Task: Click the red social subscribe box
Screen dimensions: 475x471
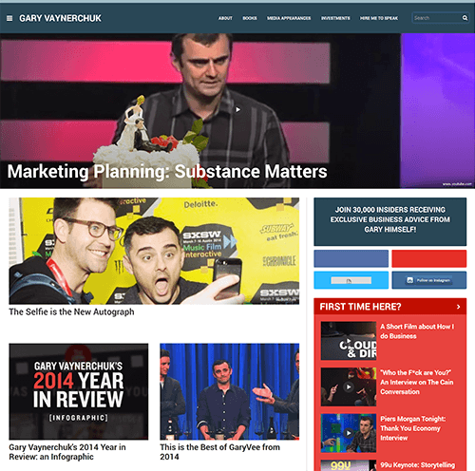Action: [429, 258]
